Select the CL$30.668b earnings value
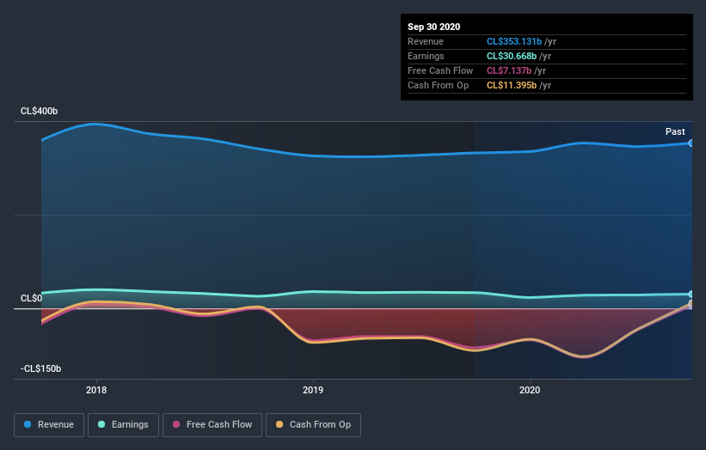Viewport: 706px width, 450px height. coord(512,56)
